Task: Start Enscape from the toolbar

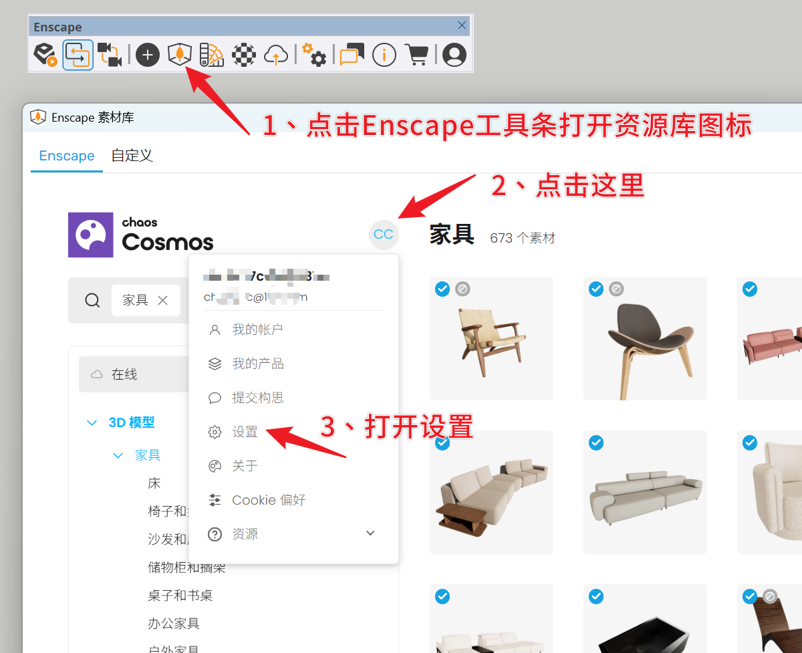Action: (46, 55)
